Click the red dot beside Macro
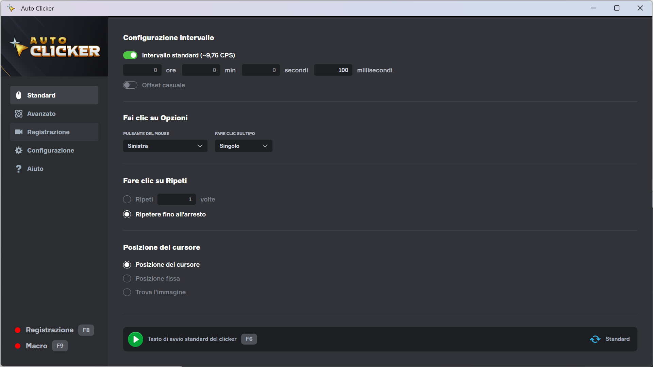 [x=18, y=346]
